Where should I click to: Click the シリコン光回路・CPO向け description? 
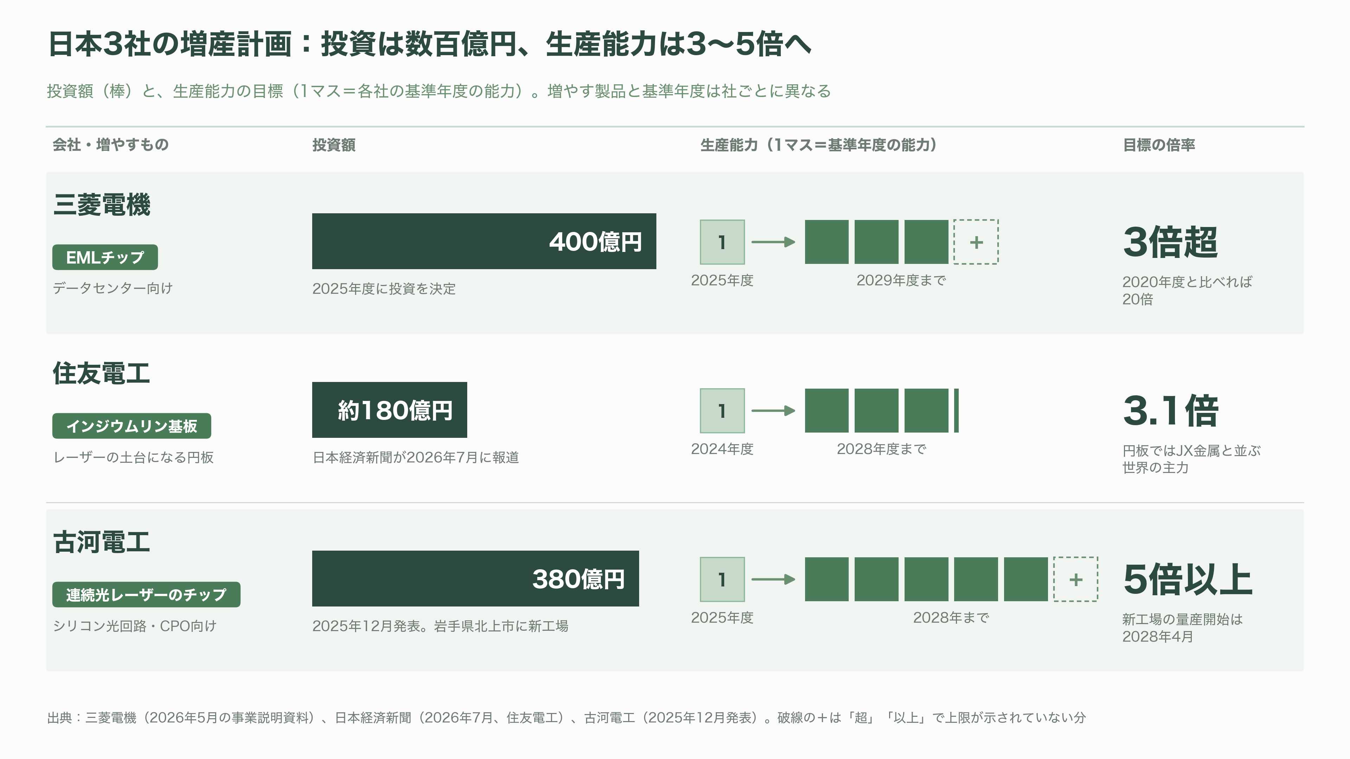tap(135, 626)
